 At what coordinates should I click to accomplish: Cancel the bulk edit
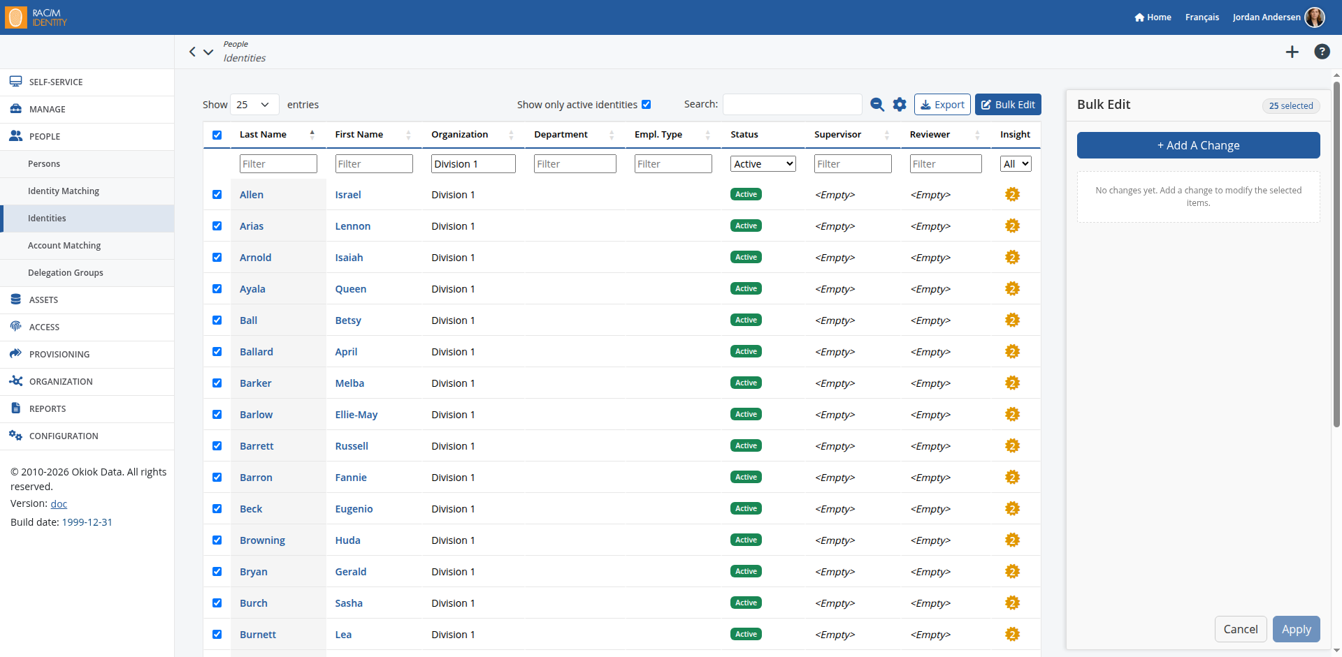click(x=1241, y=629)
